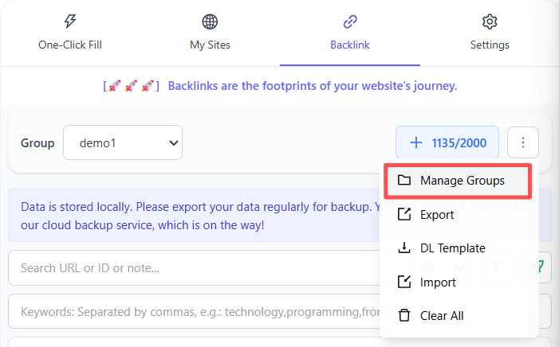The height and width of the screenshot is (347, 559).
Task: Click the DL Template download icon
Action: point(404,248)
